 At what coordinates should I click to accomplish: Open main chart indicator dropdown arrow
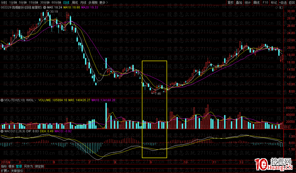click(45, 7)
